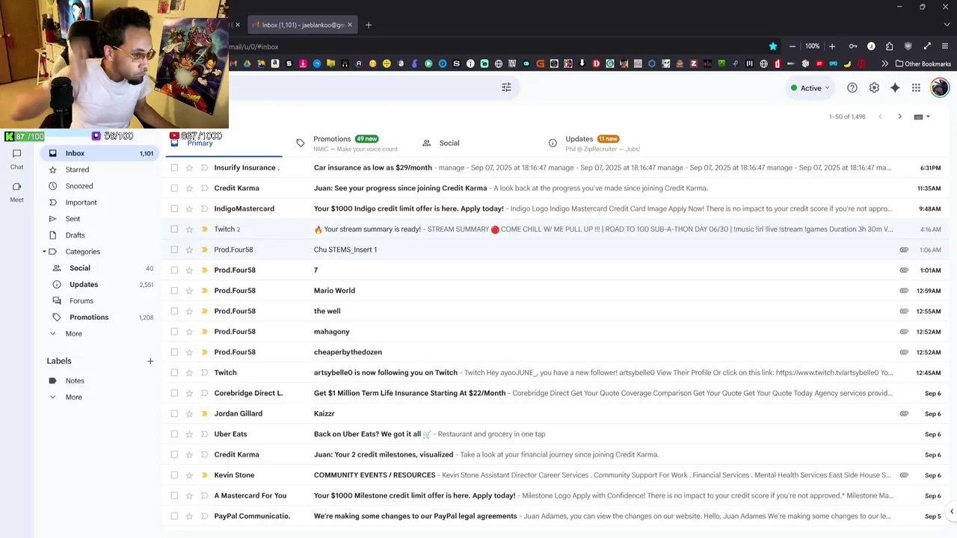Open browser extensions puzzle icon
957x538 pixels.
tap(889, 46)
